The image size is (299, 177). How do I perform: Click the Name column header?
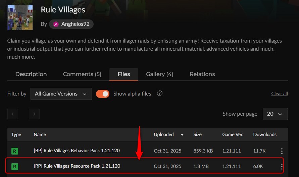40,134
